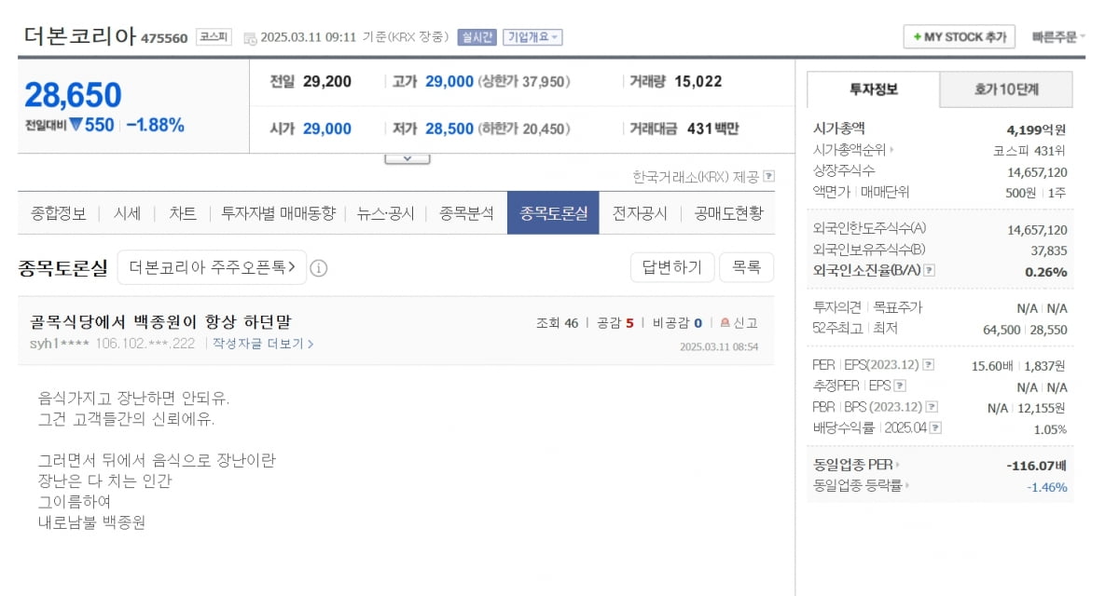Open the 기업개요 dropdown
The width and height of the screenshot is (1119, 596).
(532, 37)
